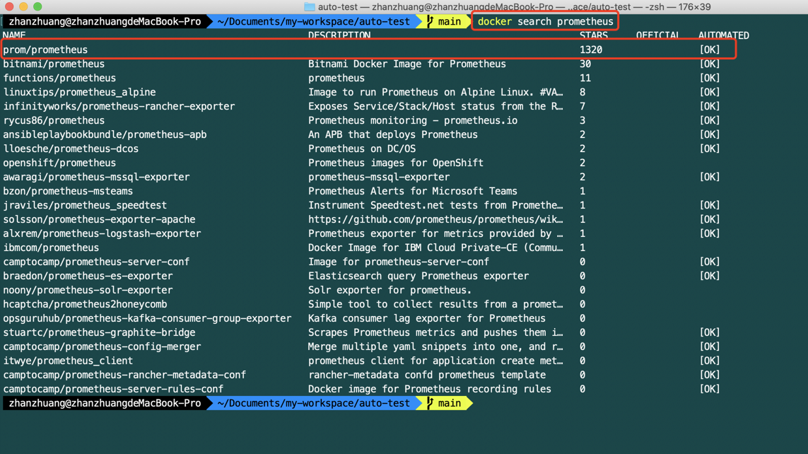Click the star count '11' for functions/prometheus
The image size is (808, 454).
click(585, 78)
